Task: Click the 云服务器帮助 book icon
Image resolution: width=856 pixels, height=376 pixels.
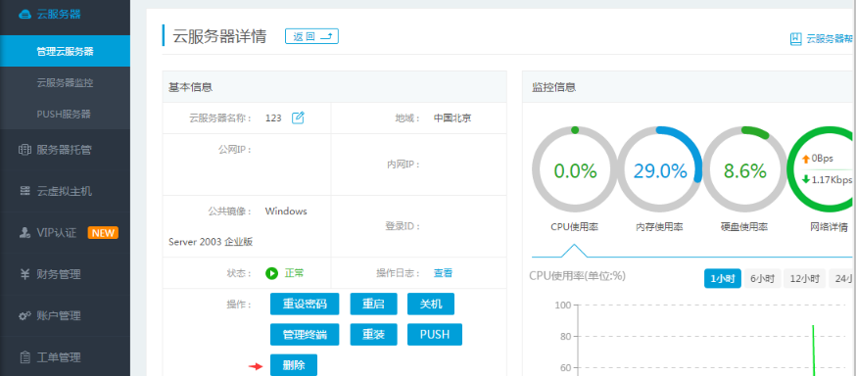Action: 796,38
